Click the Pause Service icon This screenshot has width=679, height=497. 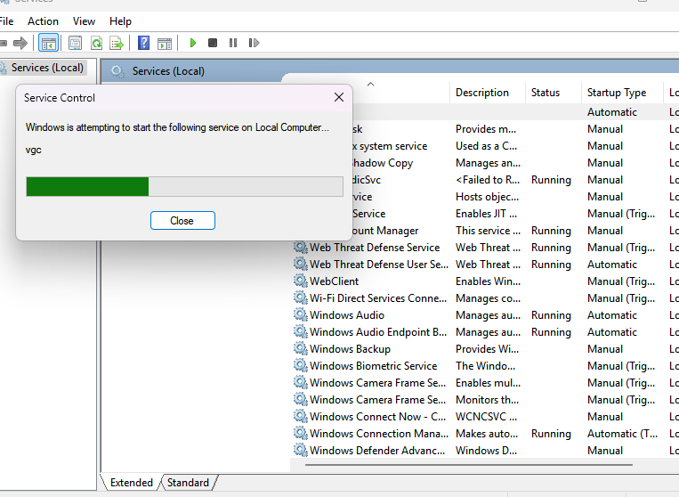(x=233, y=43)
